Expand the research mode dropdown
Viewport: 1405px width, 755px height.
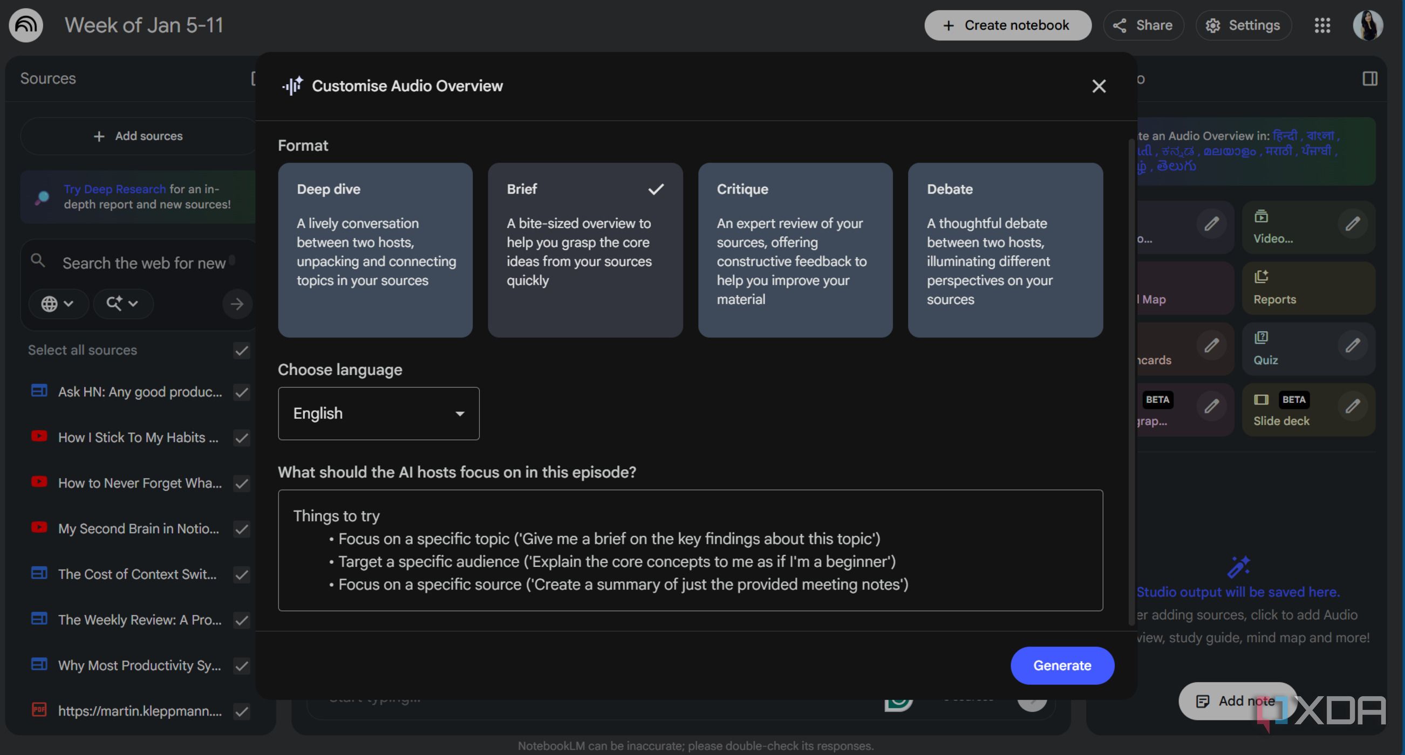(122, 304)
